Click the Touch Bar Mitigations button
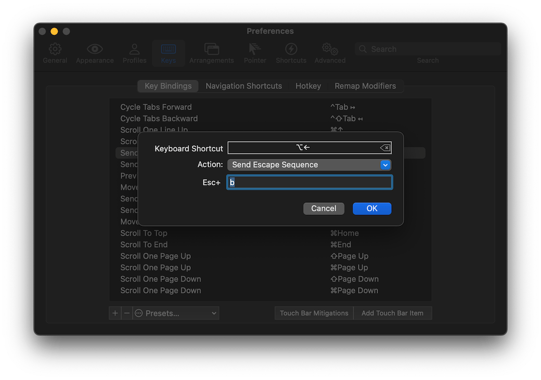The width and height of the screenshot is (541, 380). pyautogui.click(x=314, y=313)
